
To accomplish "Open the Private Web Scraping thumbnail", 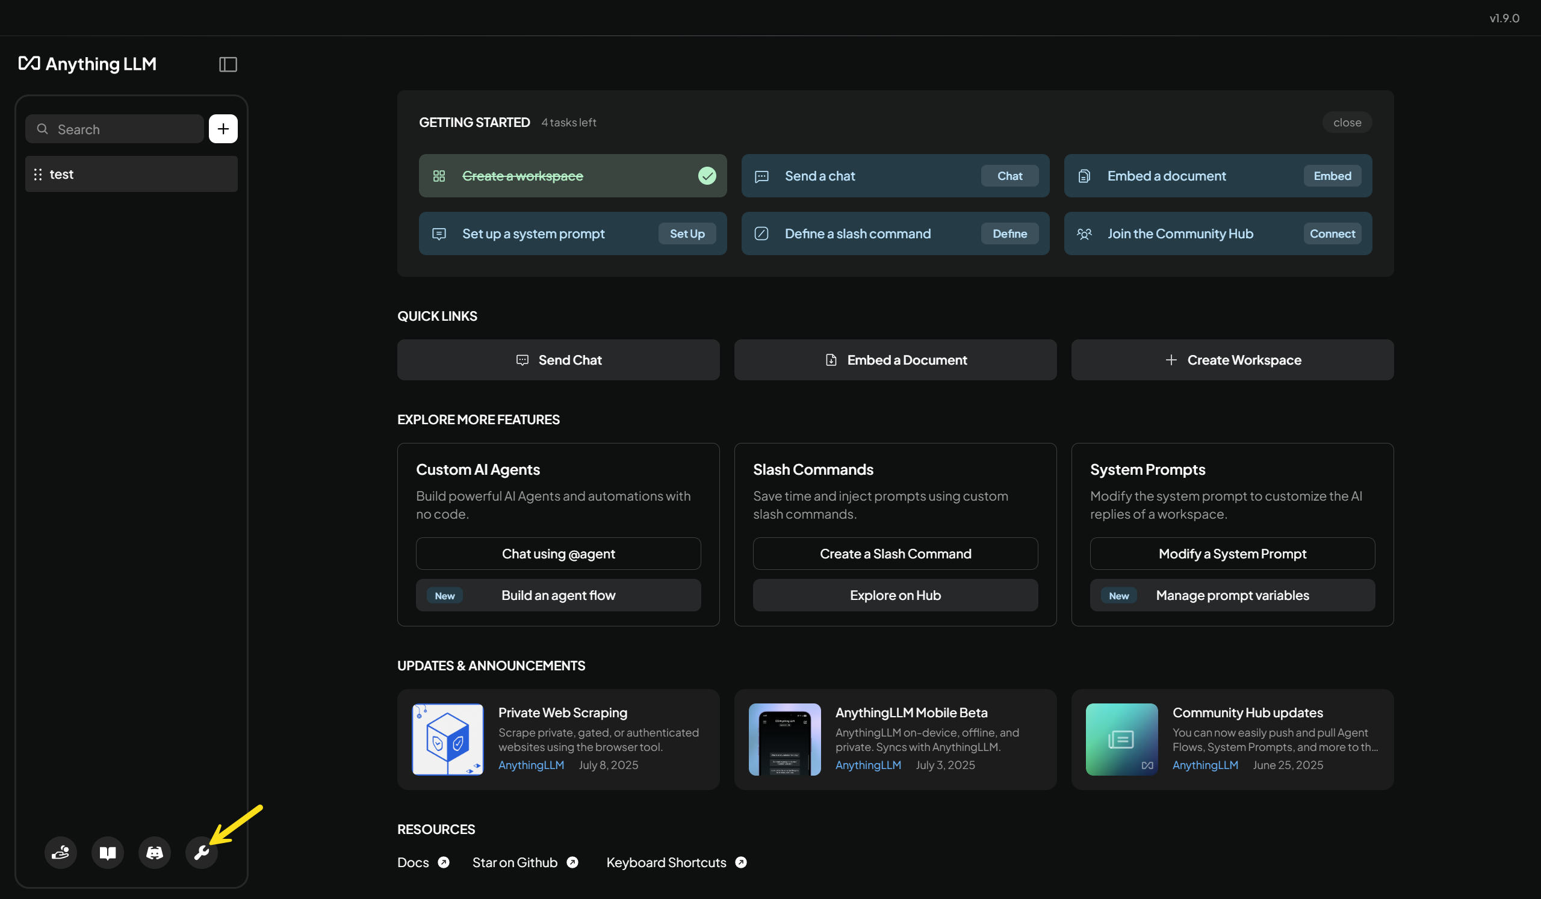I will click(448, 740).
